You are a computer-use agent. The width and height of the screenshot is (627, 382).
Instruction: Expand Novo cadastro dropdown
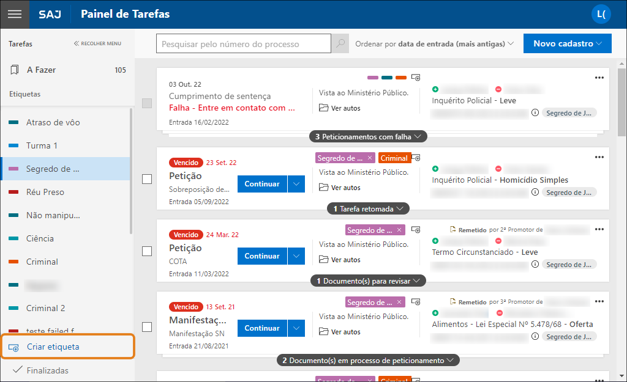567,43
